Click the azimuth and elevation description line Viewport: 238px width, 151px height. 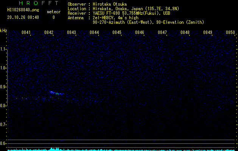(x=148, y=22)
